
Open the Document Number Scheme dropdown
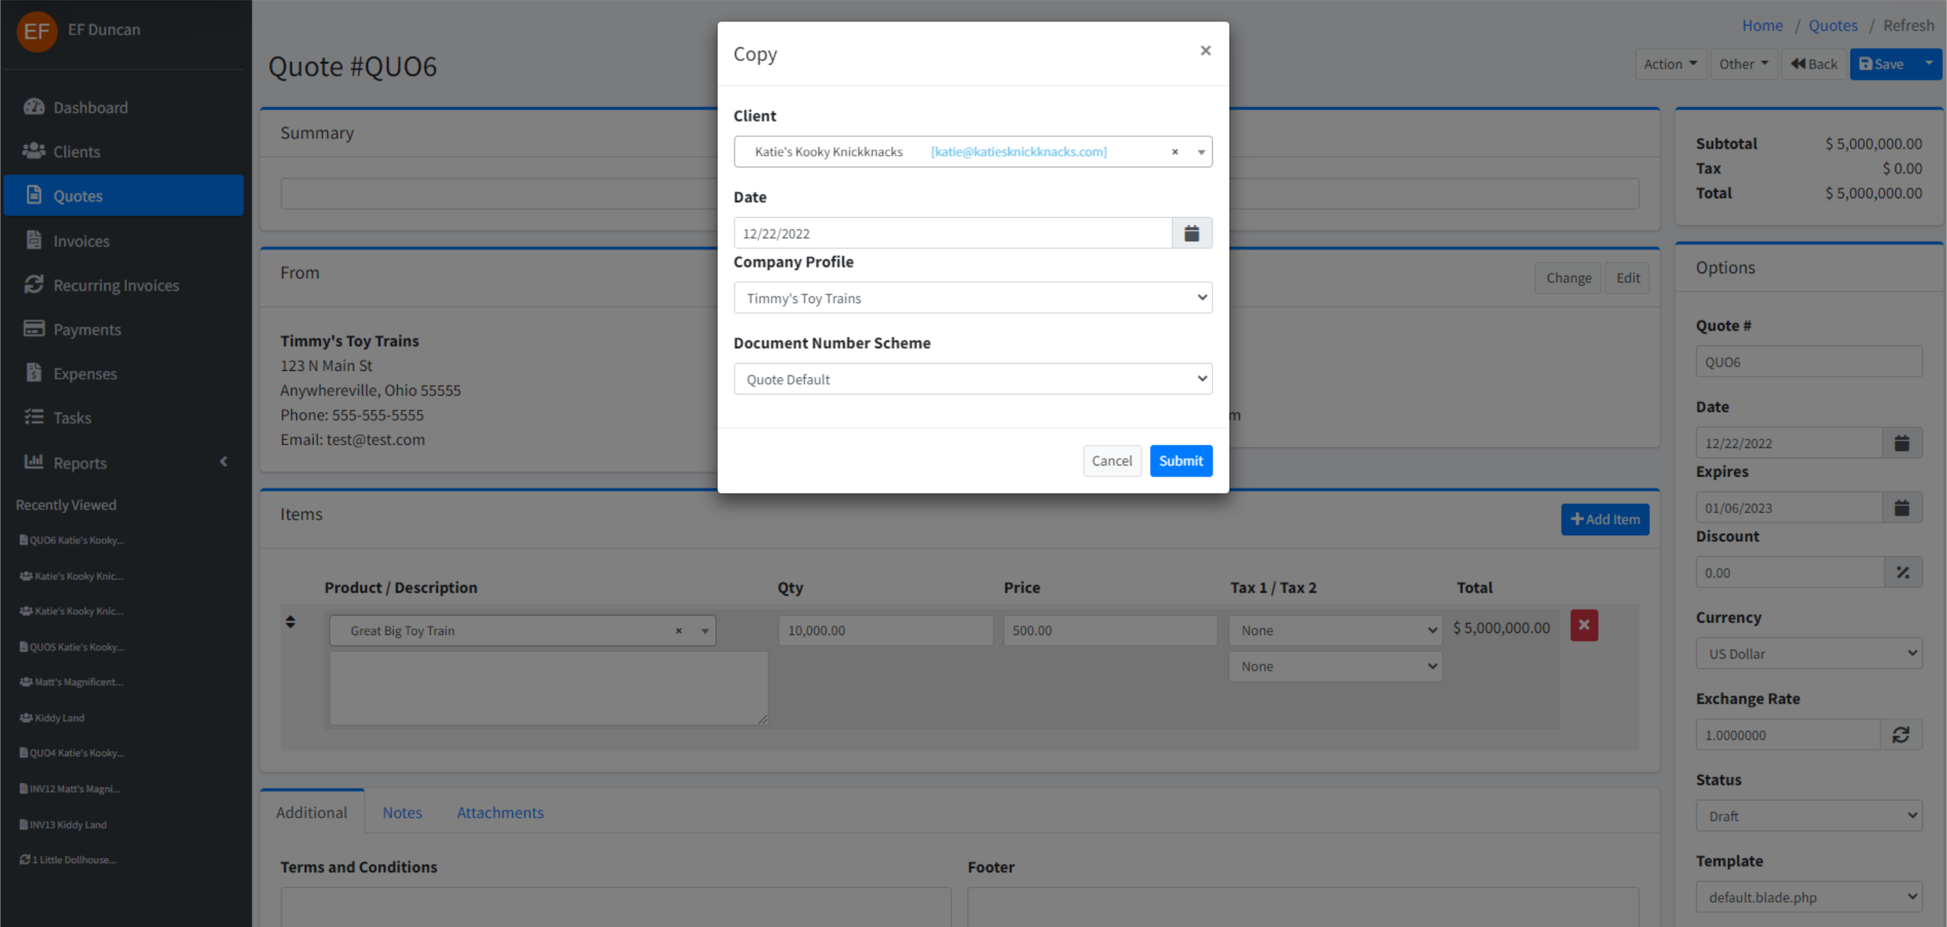pos(972,379)
